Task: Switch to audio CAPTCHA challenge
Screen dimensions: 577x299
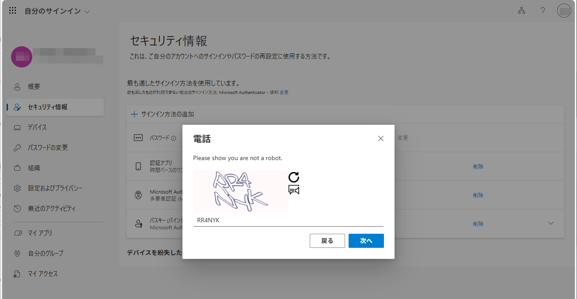Action: [294, 190]
